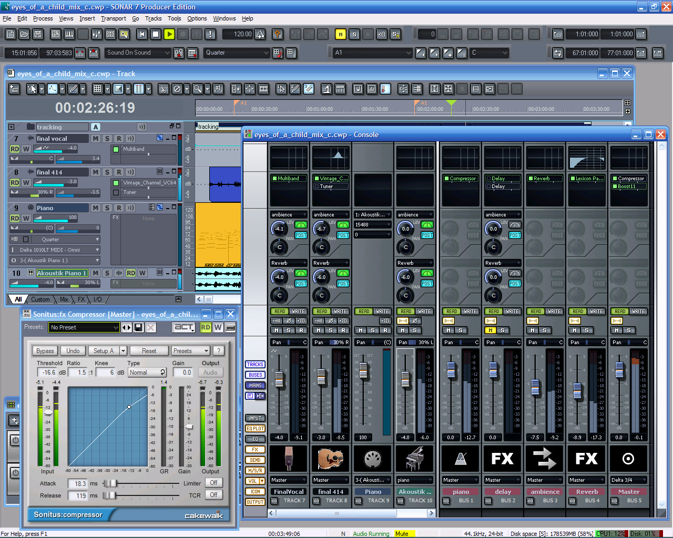Switch to the Mix tab in Track view

[64, 299]
